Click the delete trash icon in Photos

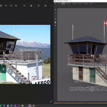click(x=1, y=6)
